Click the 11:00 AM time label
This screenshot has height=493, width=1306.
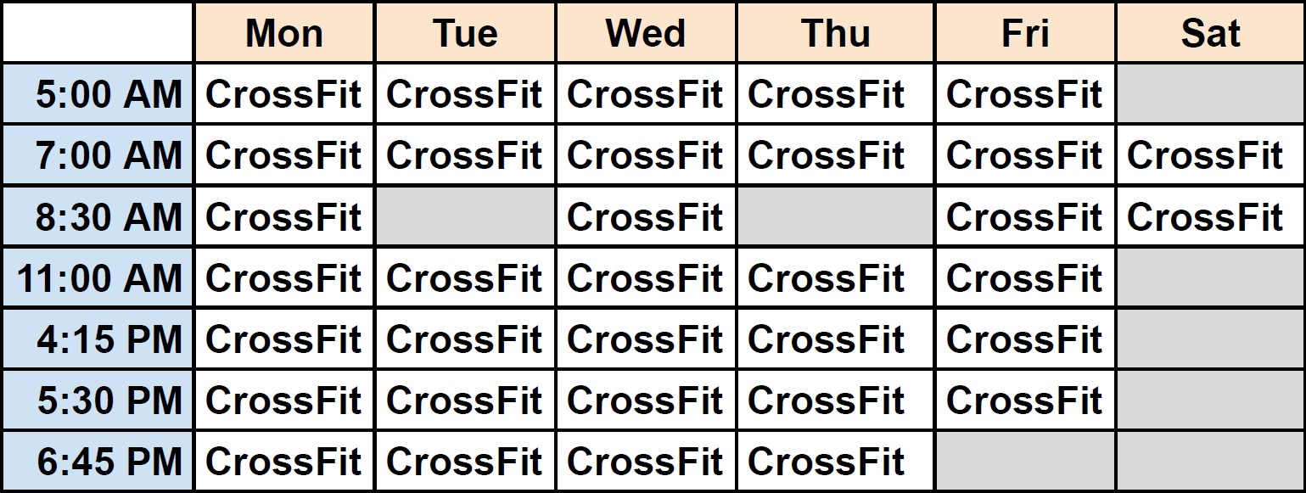tap(100, 278)
